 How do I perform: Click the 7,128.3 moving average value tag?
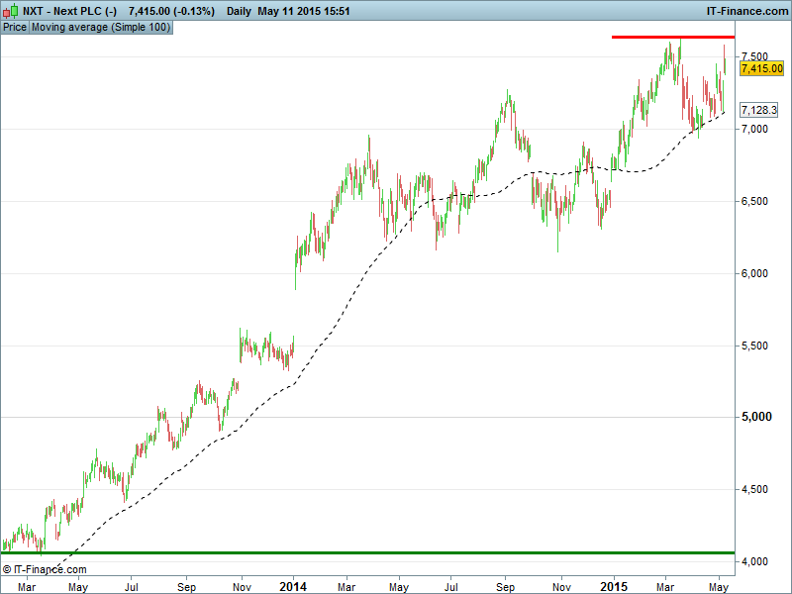pyautogui.click(x=758, y=111)
